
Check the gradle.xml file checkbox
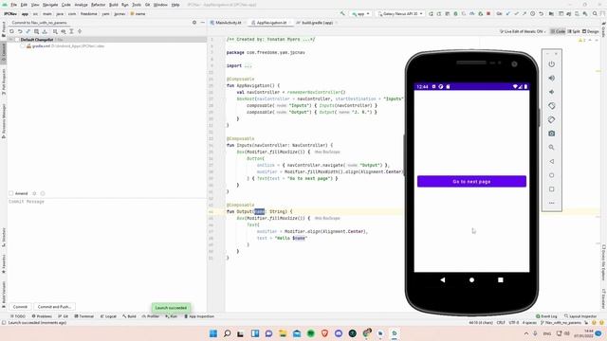[23, 46]
